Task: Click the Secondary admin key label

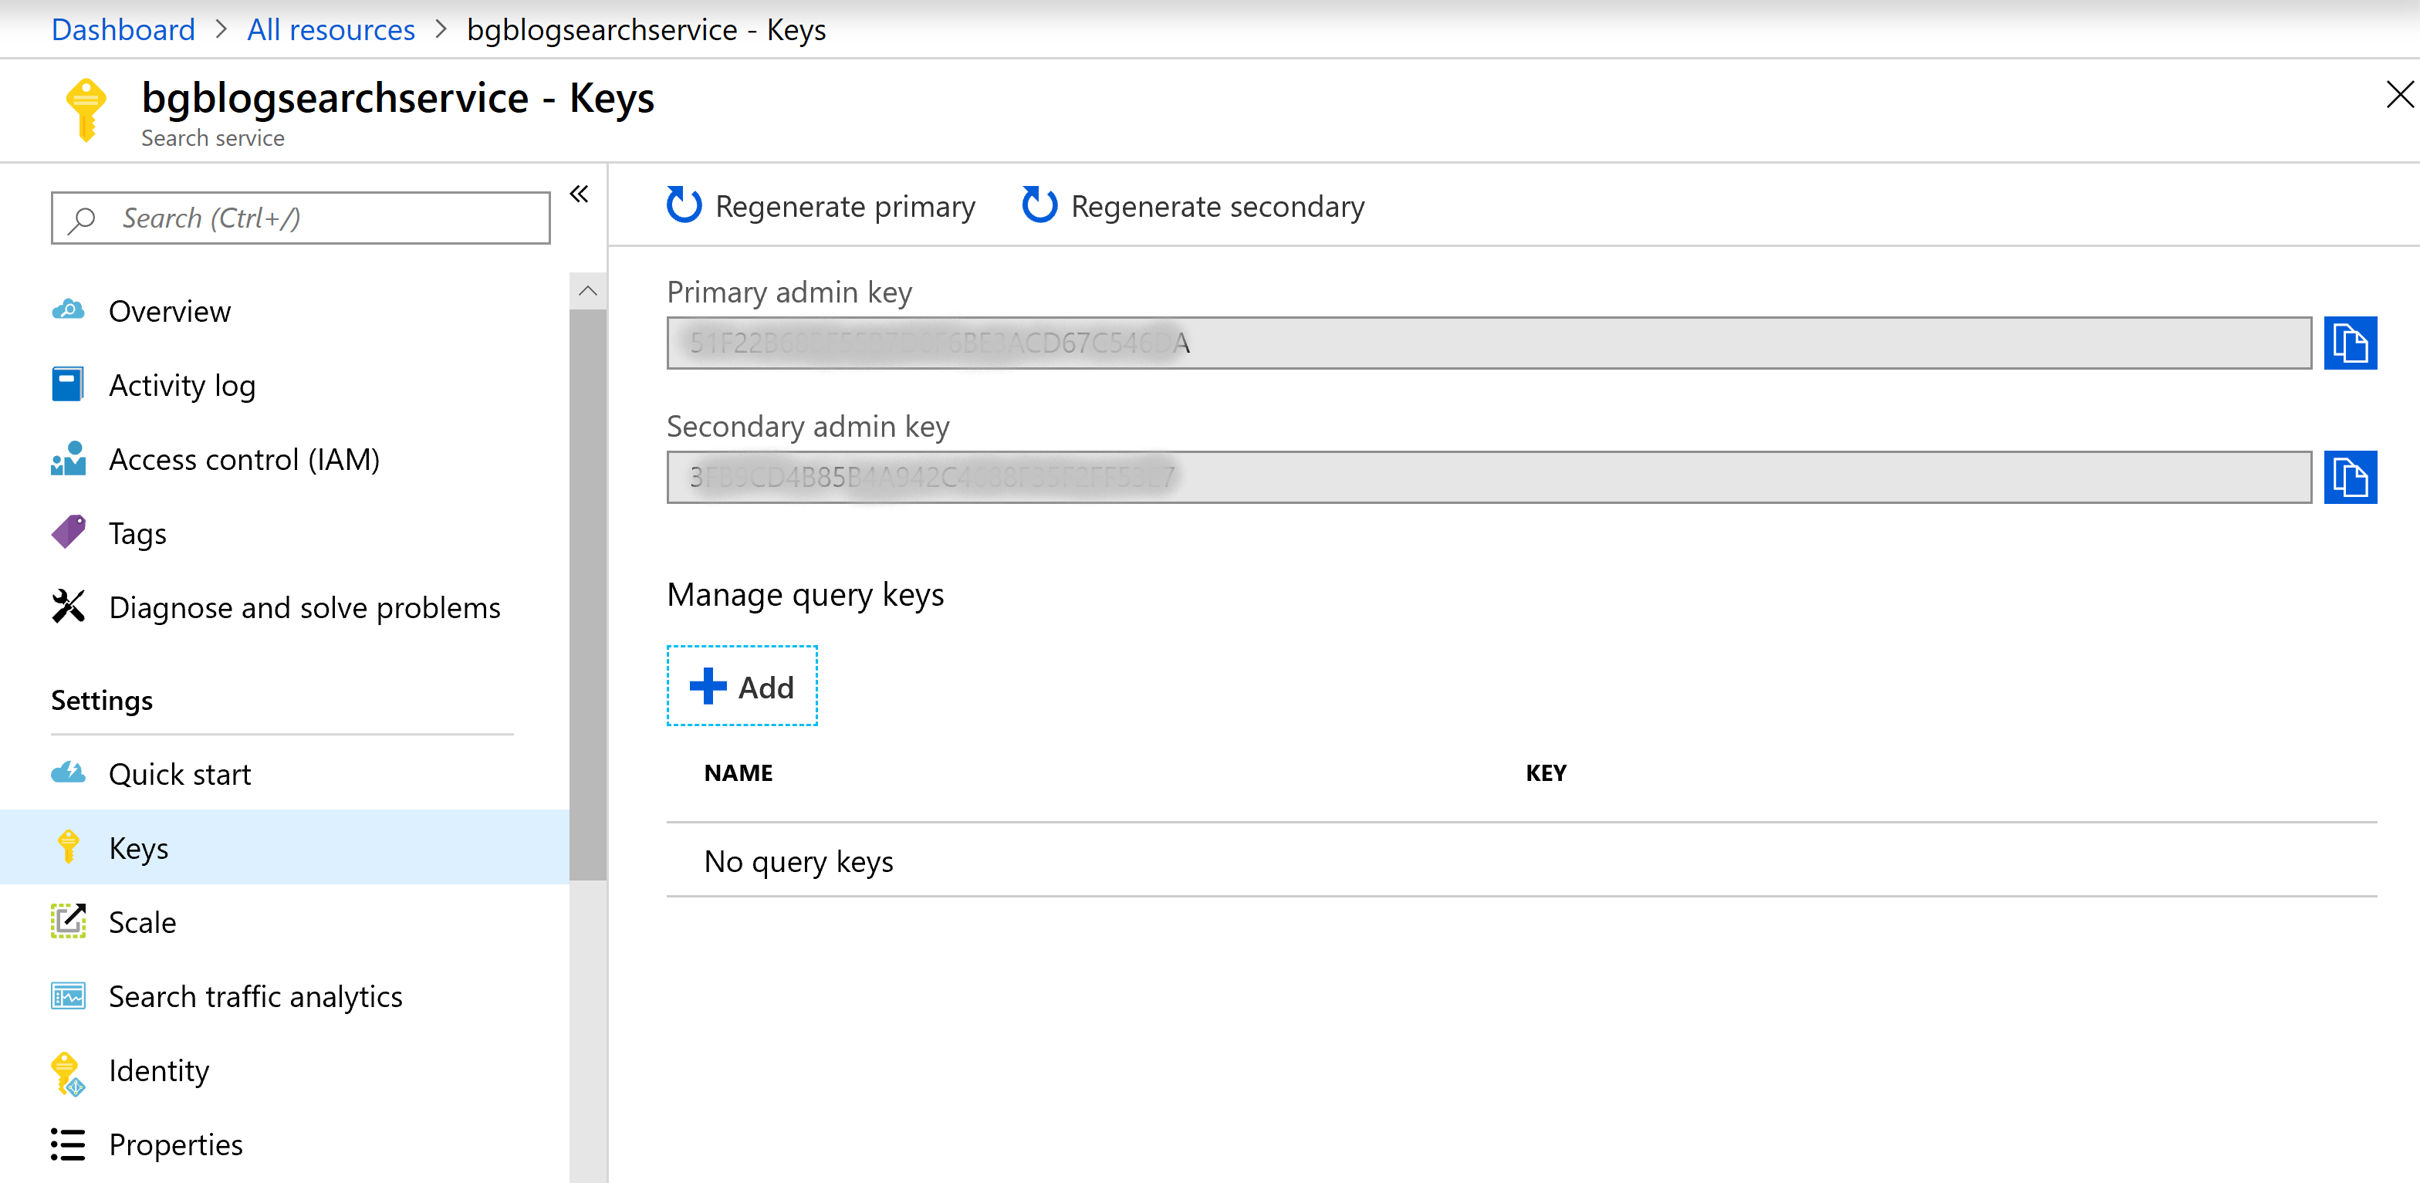Action: click(x=808, y=427)
